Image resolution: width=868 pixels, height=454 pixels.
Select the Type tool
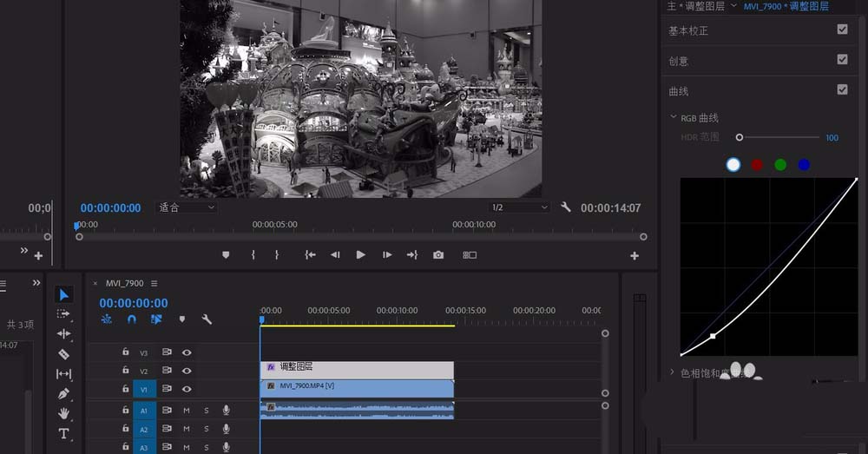[x=63, y=433]
